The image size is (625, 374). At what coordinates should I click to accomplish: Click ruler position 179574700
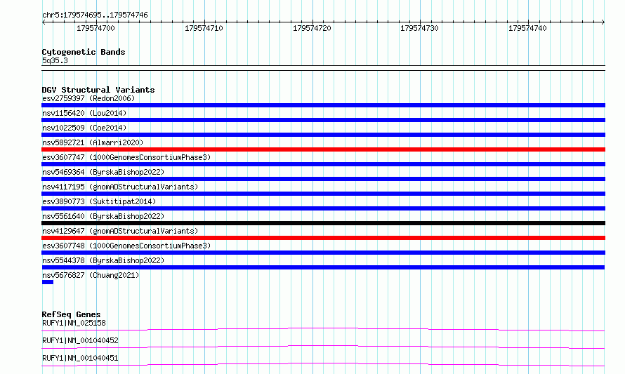tap(96, 28)
